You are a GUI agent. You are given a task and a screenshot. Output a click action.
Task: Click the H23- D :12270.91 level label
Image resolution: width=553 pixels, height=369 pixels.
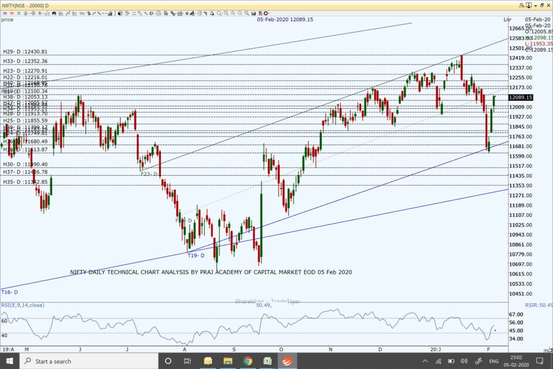25,71
